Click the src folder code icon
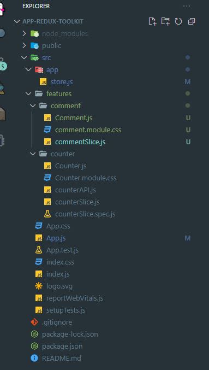 (34, 57)
